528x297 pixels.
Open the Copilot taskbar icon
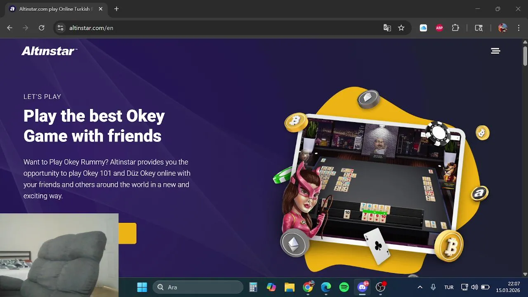pyautogui.click(x=271, y=287)
